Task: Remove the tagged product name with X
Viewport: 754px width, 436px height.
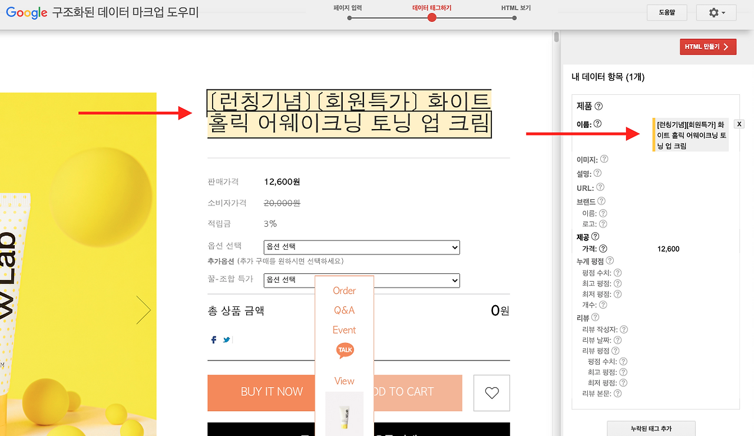Action: [x=739, y=124]
